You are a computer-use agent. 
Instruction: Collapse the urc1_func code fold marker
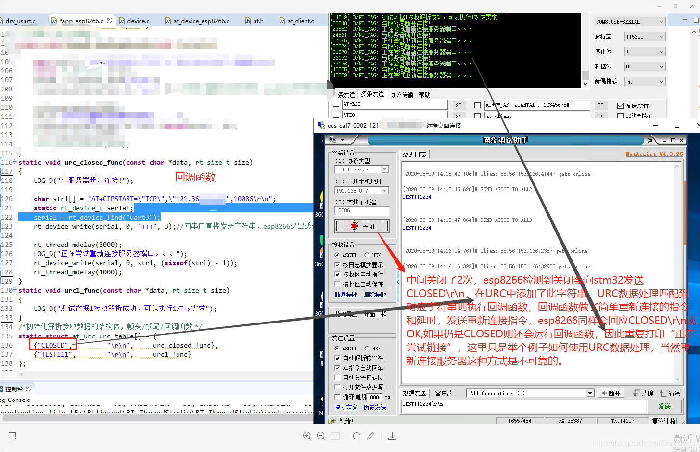[15, 290]
